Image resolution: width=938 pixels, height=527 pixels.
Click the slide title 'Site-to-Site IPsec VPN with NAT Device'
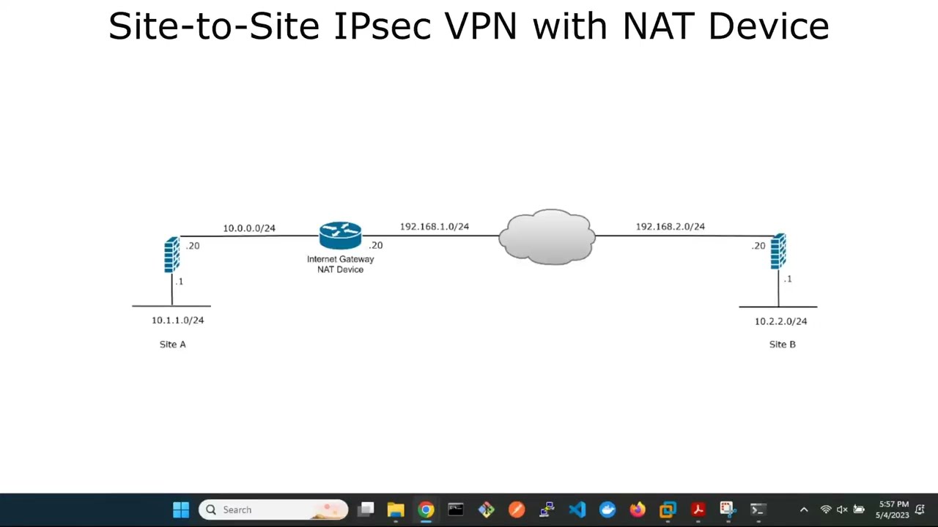[x=469, y=26]
